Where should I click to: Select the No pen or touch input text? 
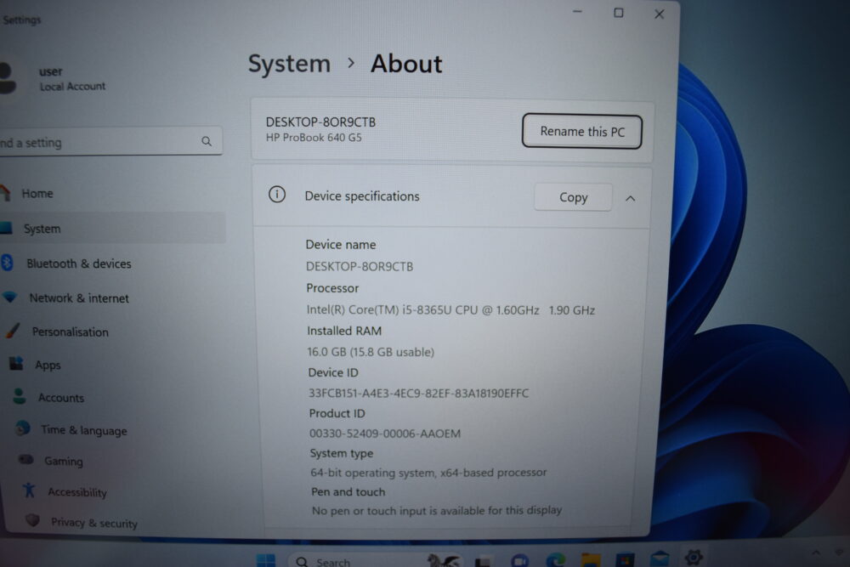click(x=436, y=511)
